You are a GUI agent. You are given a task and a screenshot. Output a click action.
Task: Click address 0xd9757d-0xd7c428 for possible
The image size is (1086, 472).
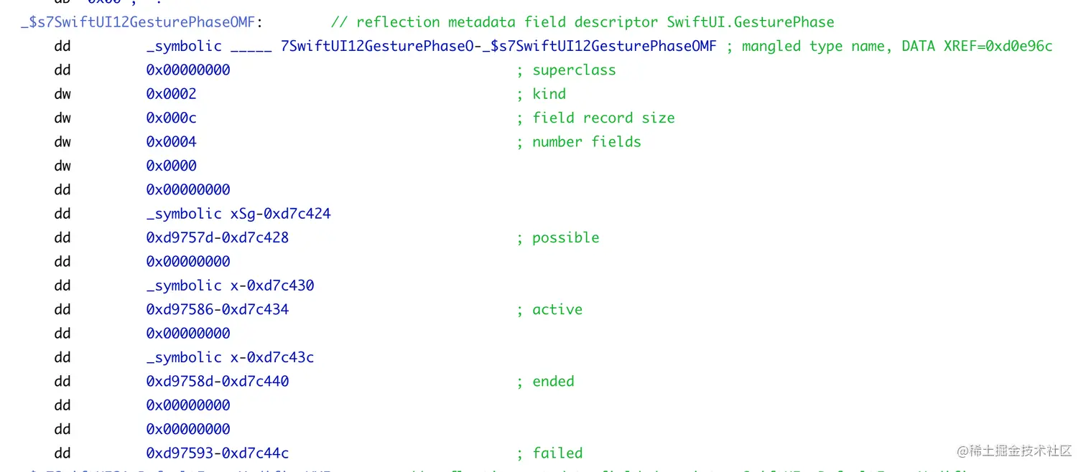click(218, 237)
